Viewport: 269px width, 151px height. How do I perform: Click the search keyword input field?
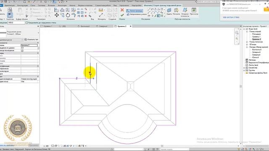pos(208,2)
